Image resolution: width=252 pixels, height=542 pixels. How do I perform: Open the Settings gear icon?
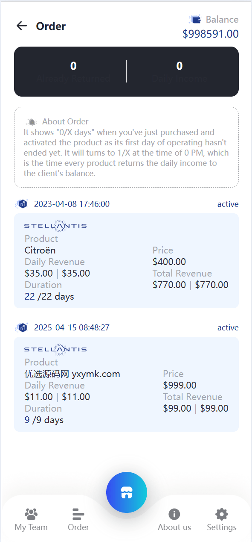[222, 514]
